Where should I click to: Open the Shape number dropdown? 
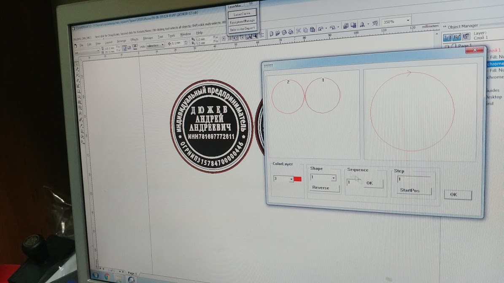(x=334, y=178)
